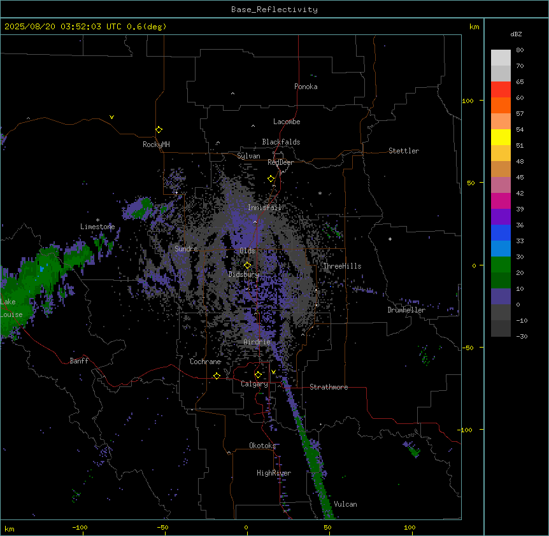
Task: Click the 80 value on dBZ scale
Action: (520, 50)
